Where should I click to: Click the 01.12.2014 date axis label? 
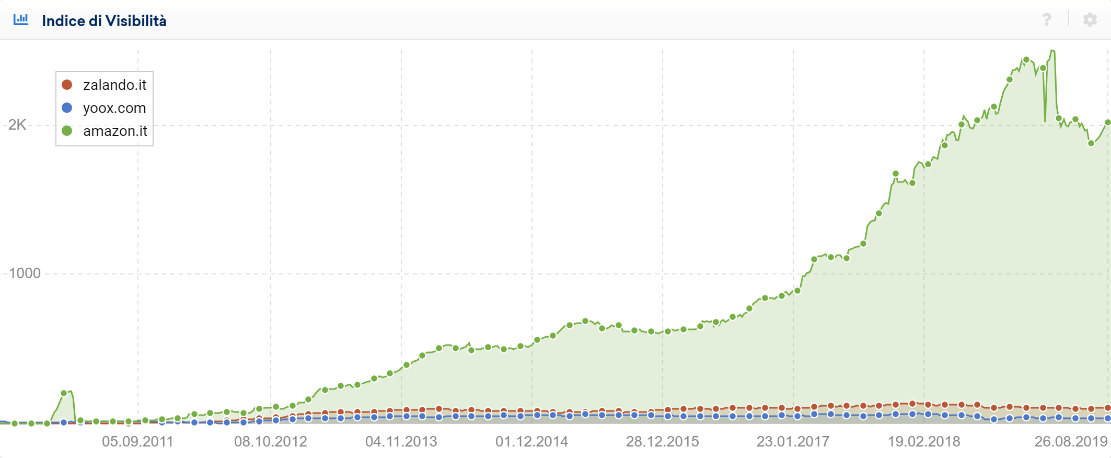(x=532, y=441)
